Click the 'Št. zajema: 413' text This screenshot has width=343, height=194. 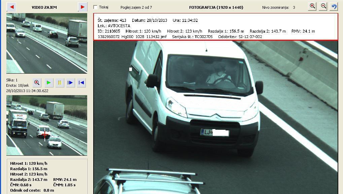(x=112, y=20)
